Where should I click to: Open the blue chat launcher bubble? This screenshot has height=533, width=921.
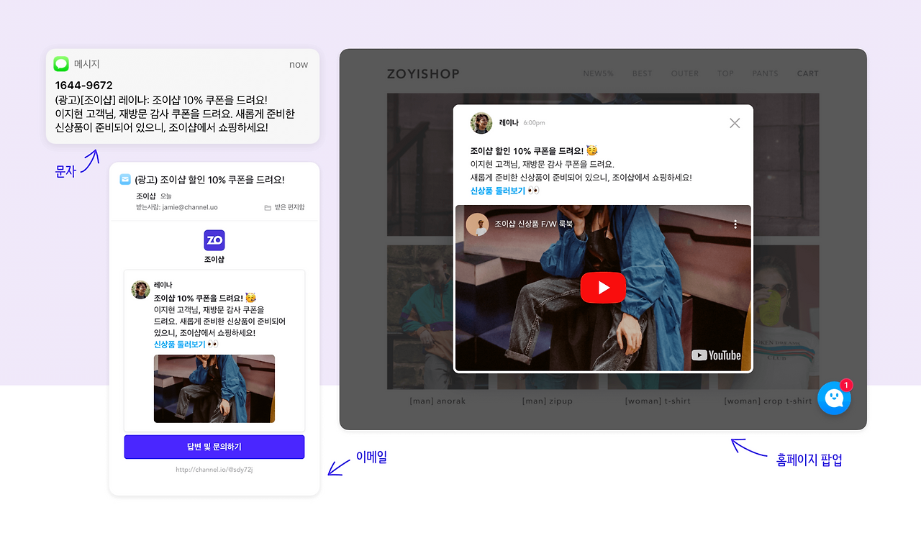(x=834, y=398)
